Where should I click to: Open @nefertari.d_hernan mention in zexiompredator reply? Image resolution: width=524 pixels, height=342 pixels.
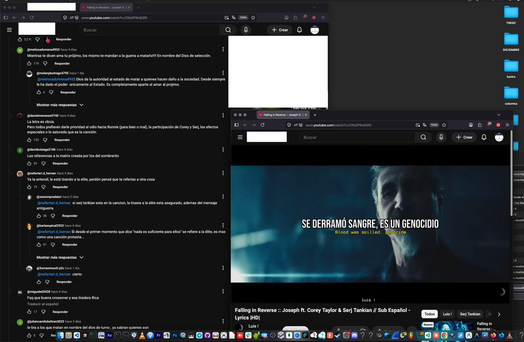click(54, 203)
